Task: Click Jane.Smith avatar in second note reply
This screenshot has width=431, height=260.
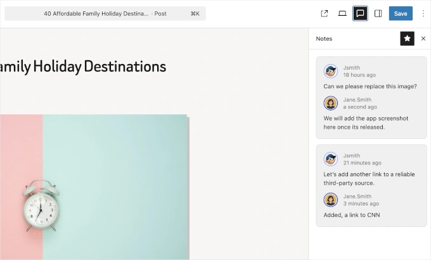Action: click(330, 200)
